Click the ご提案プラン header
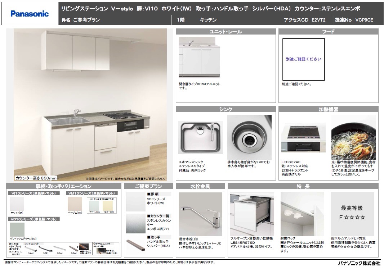Viewport: 384px width, 269px height. click(148, 186)
